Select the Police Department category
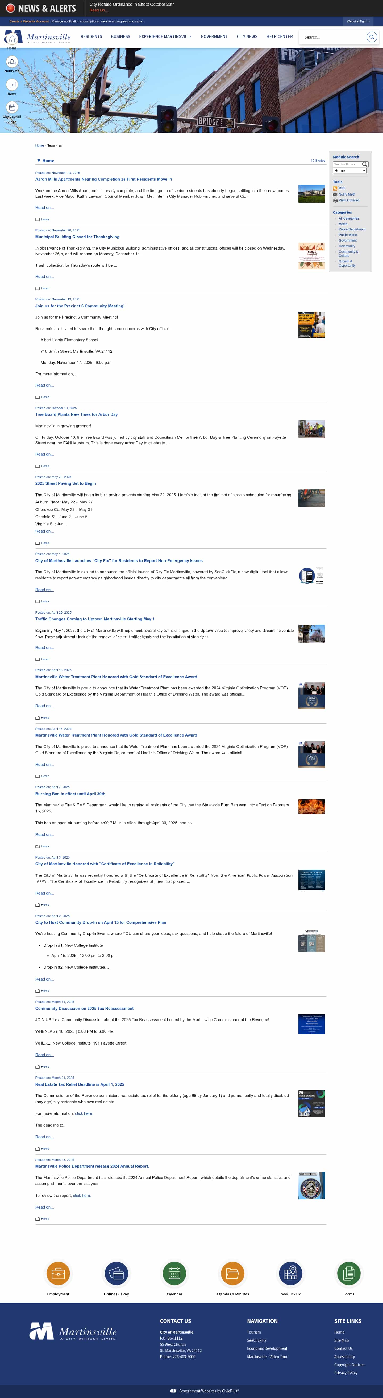This screenshot has width=383, height=1398. point(352,230)
